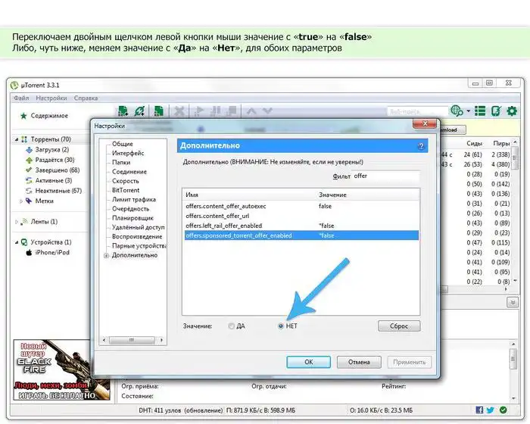Click the Add Torrent toolbar icon
This screenshot has width=530, height=424.
coord(123,112)
